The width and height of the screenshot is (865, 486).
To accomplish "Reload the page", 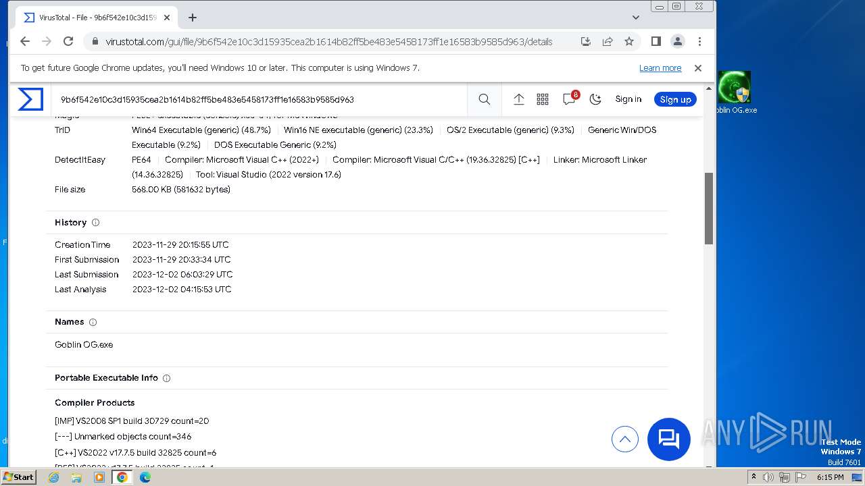I will click(x=68, y=41).
